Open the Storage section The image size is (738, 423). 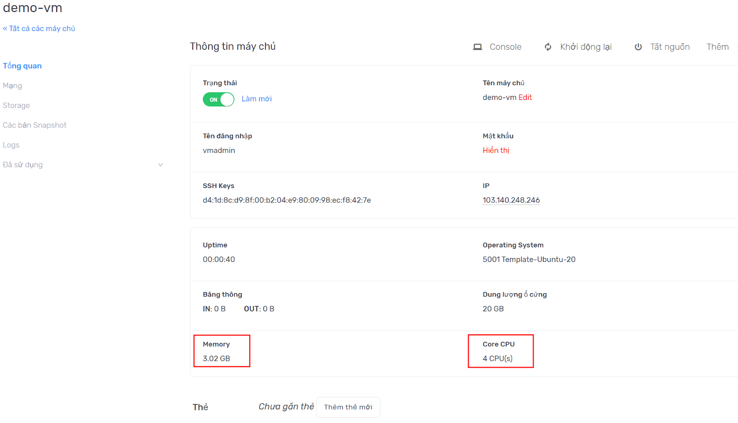coord(16,105)
